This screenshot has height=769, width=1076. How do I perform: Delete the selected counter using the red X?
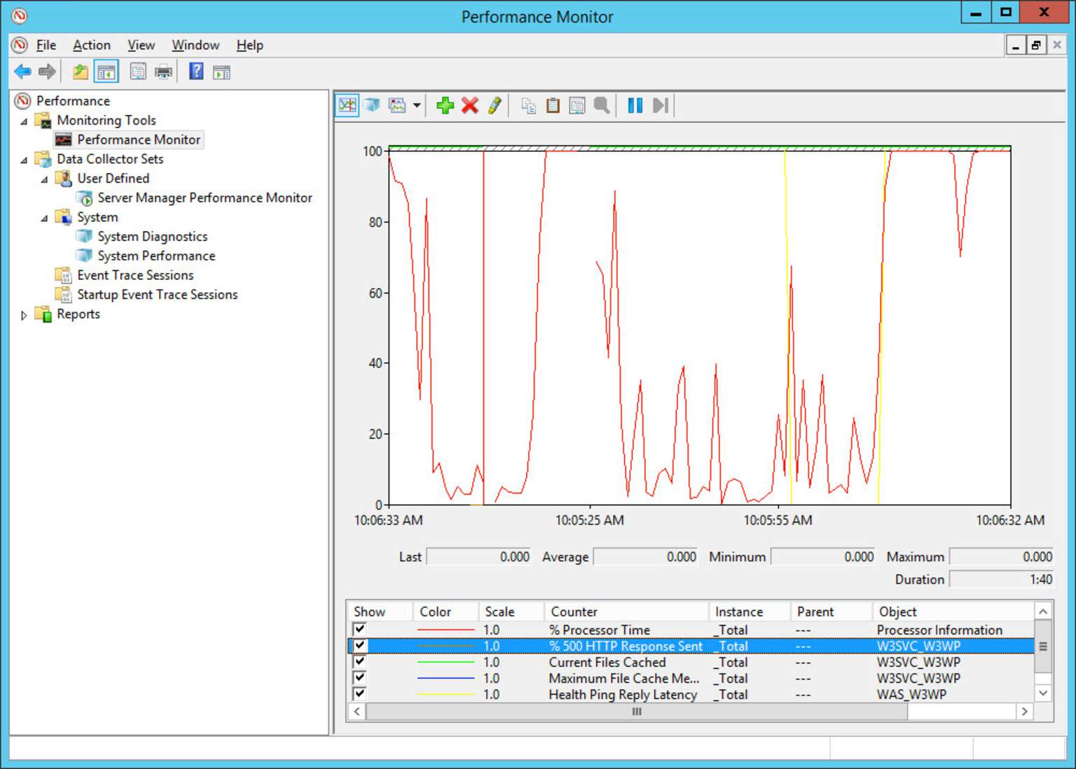469,106
